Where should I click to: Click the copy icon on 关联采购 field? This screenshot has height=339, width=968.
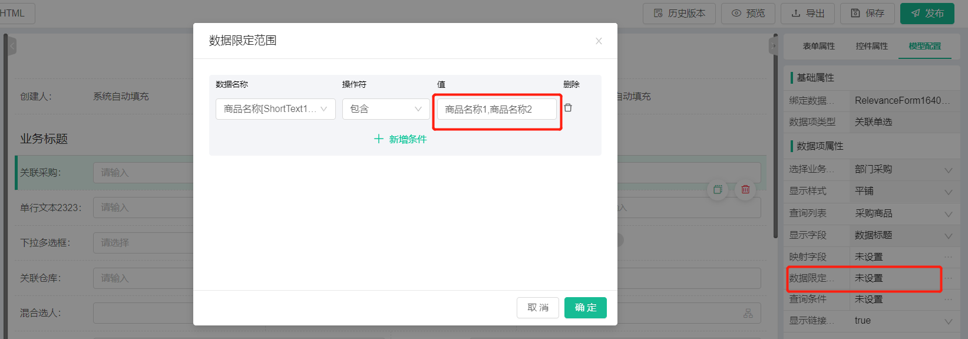[x=718, y=189]
